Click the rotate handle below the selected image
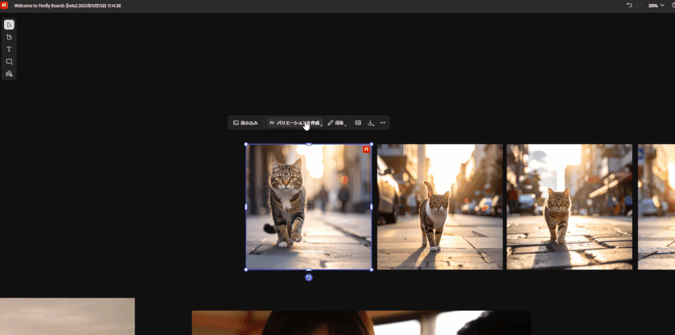This screenshot has width=675, height=335. [x=308, y=277]
